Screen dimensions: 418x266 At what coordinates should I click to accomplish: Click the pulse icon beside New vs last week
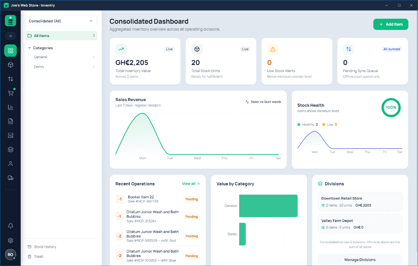click(247, 102)
